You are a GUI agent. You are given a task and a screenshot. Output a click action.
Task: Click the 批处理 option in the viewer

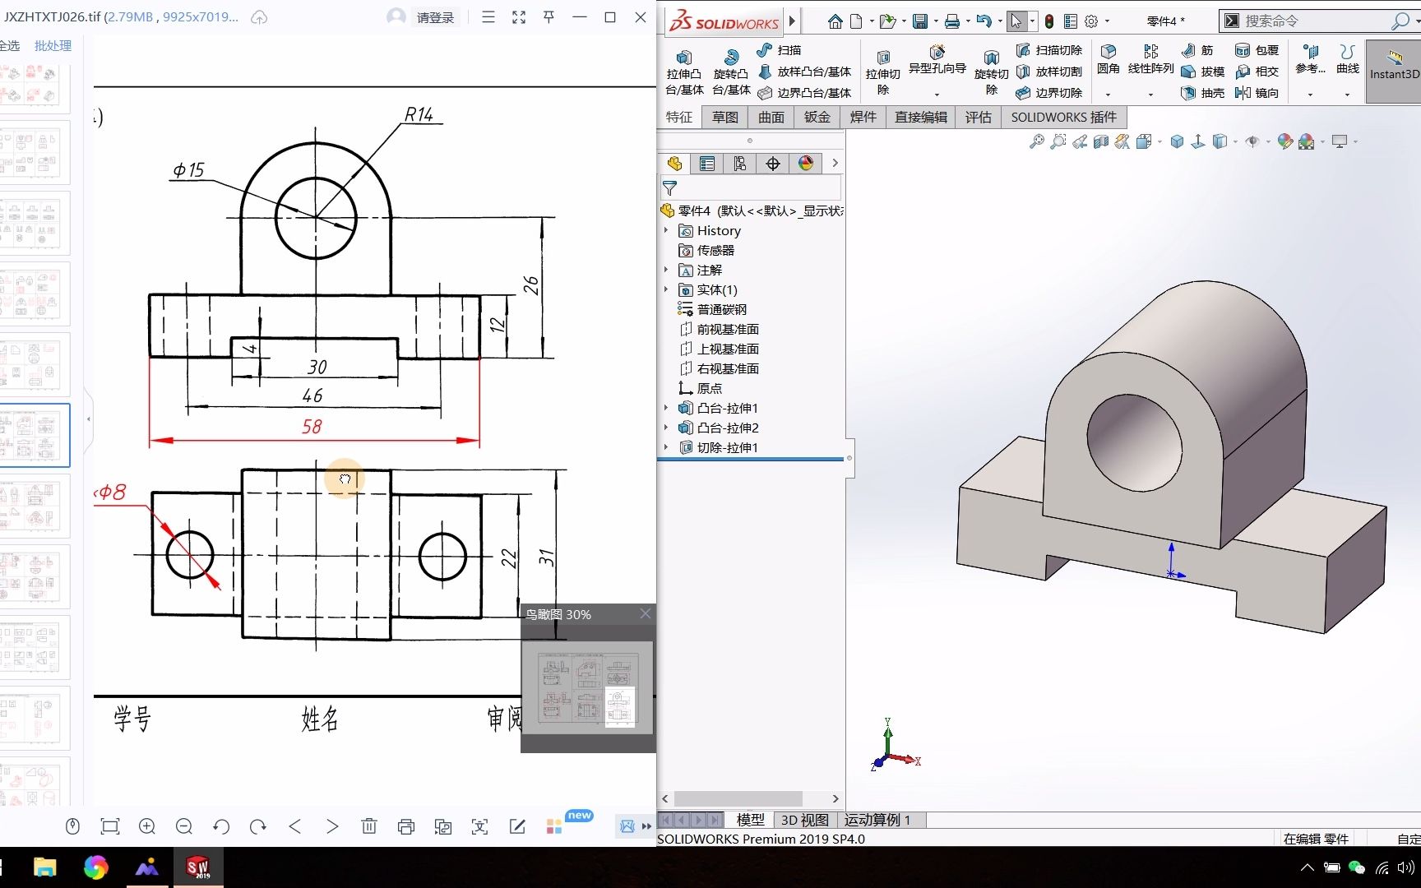(52, 45)
